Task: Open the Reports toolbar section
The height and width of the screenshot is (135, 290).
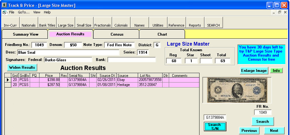Action: point(195,25)
